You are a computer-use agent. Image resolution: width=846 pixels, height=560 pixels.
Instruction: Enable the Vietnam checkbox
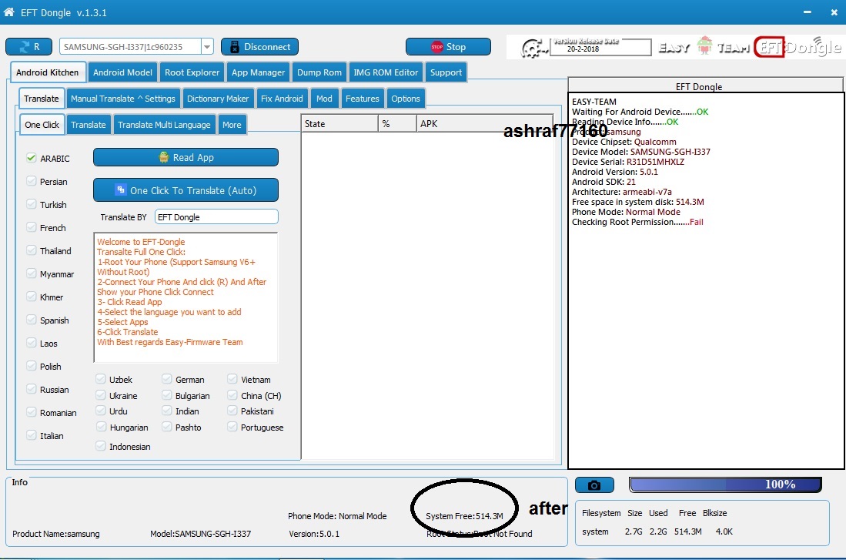point(232,379)
